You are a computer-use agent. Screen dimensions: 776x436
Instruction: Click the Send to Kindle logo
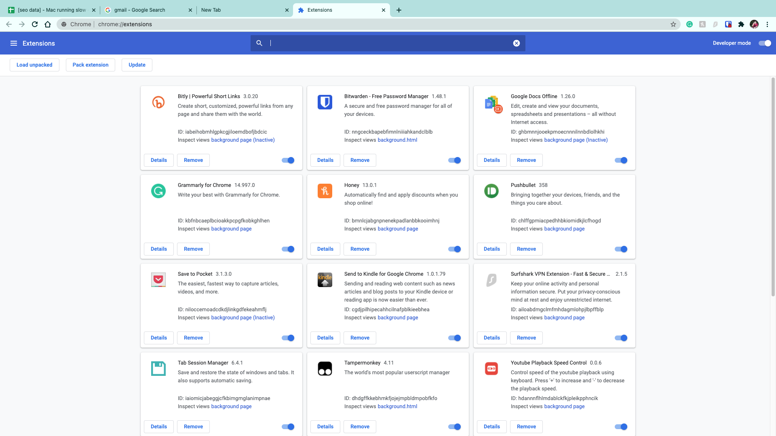[325, 280]
